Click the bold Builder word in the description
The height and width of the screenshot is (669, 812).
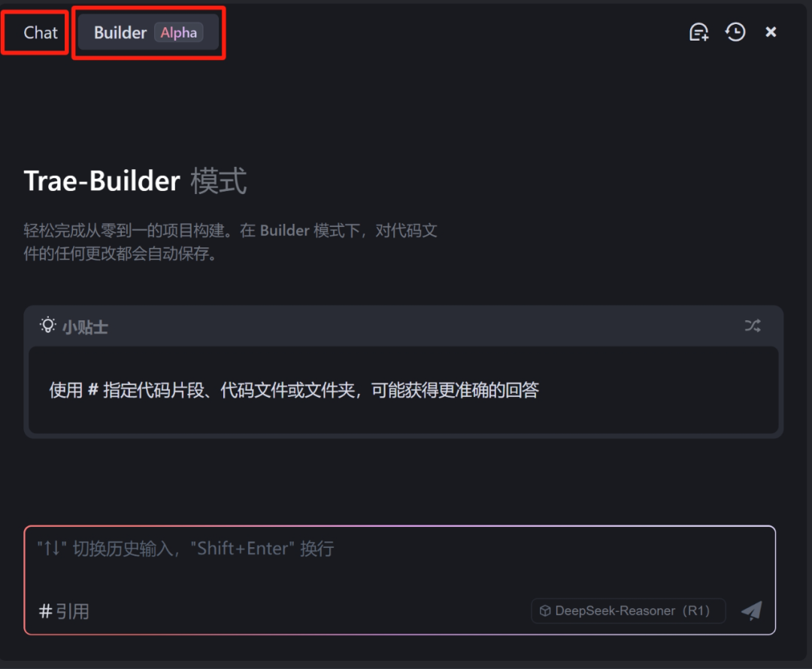point(285,231)
